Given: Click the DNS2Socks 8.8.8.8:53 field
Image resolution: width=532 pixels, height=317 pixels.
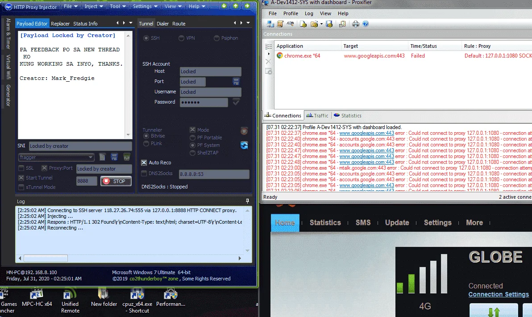Looking at the screenshot, I should (x=214, y=174).
